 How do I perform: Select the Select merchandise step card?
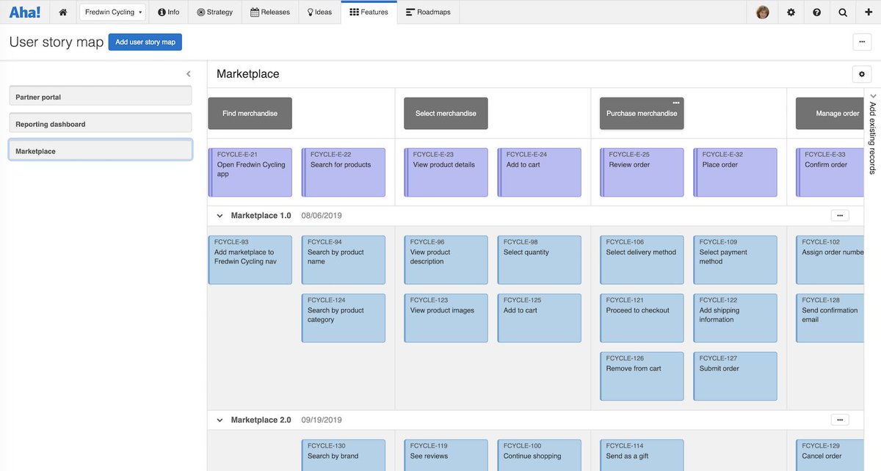[x=446, y=114]
